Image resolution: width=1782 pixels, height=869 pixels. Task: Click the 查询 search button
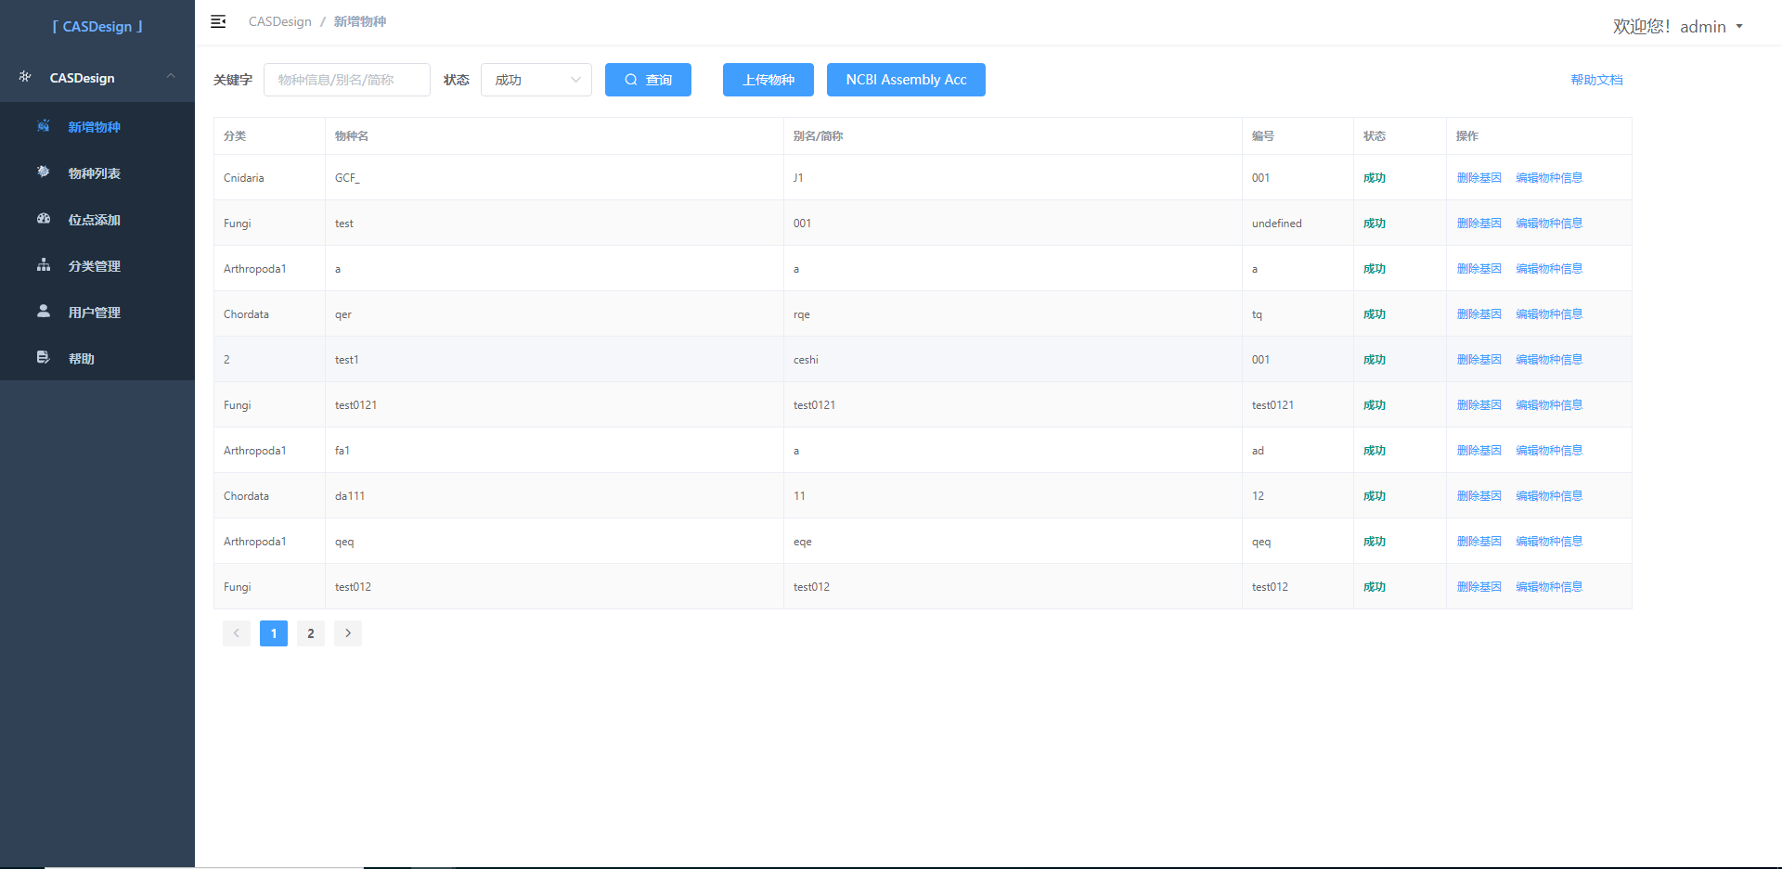(648, 80)
